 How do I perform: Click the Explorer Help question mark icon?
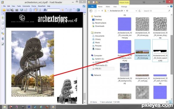pyautogui.click(x=171, y=6)
